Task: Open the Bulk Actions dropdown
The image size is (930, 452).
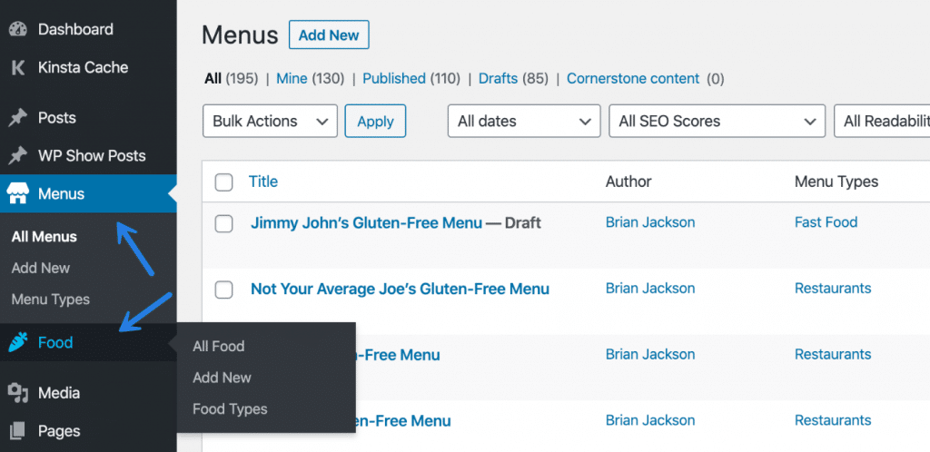Action: [x=270, y=121]
